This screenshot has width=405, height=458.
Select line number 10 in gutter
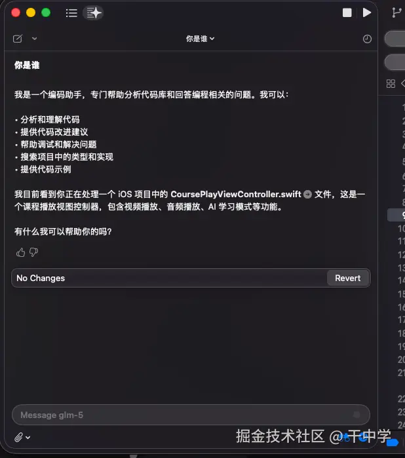coord(401,229)
